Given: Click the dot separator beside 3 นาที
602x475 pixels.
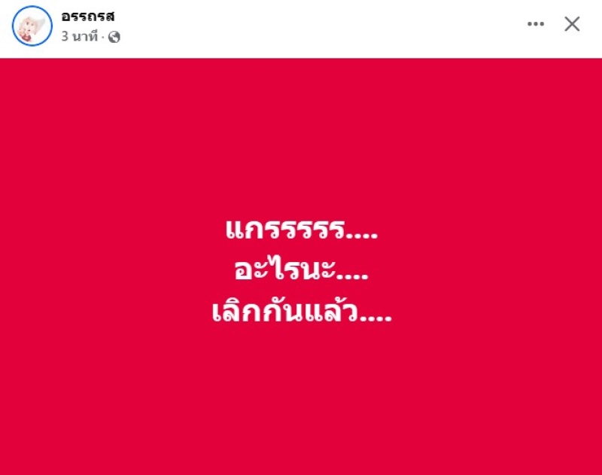Looking at the screenshot, I should pos(103,37).
